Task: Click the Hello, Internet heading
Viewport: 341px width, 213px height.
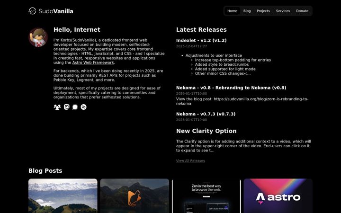Action: (x=77, y=30)
